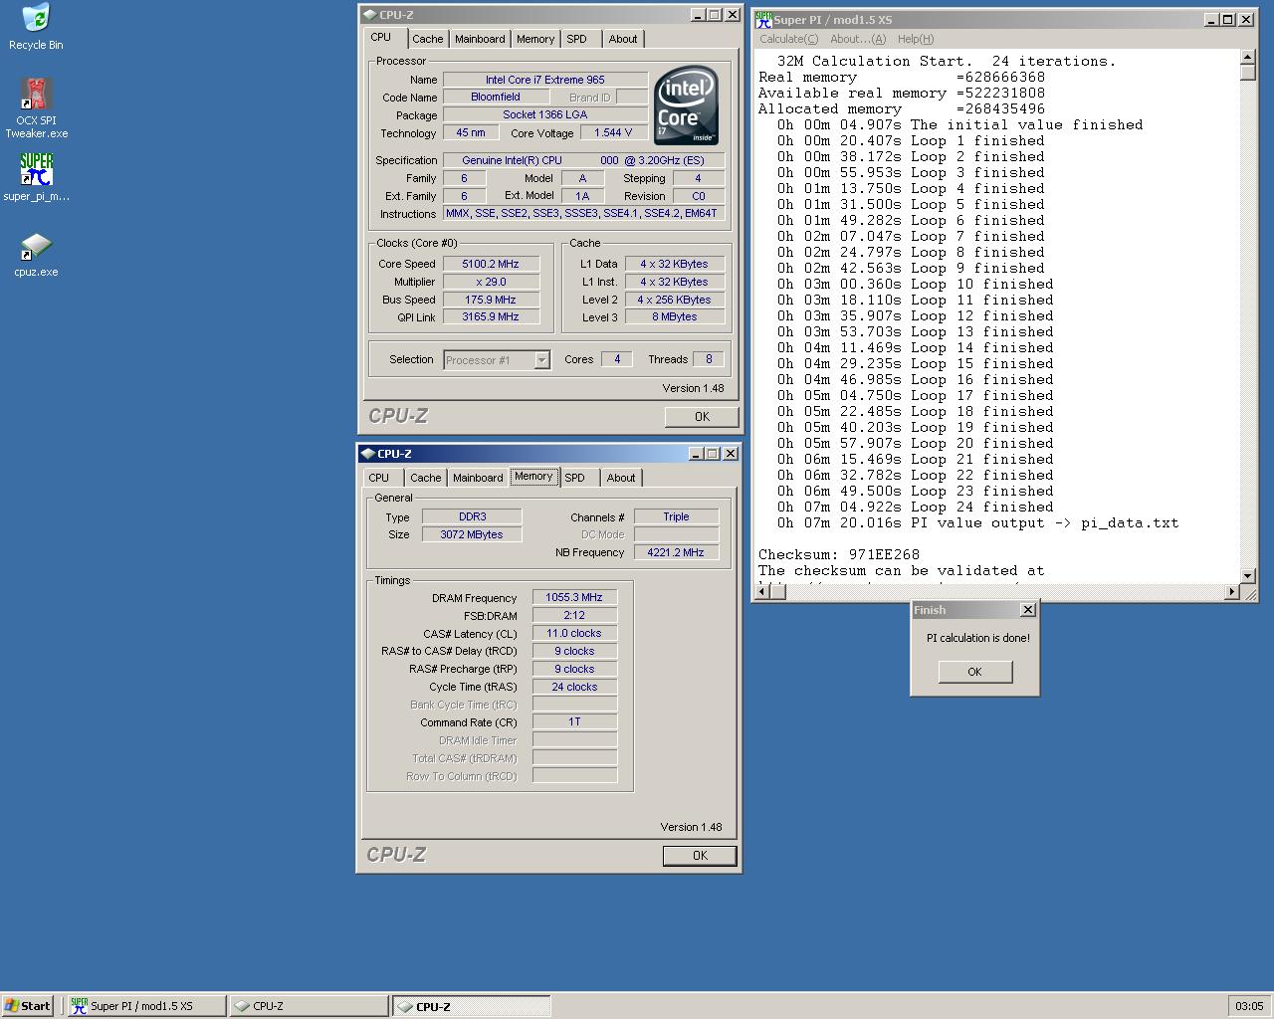Close the Finish dialog with the X
The height and width of the screenshot is (1019, 1274).
1028,610
